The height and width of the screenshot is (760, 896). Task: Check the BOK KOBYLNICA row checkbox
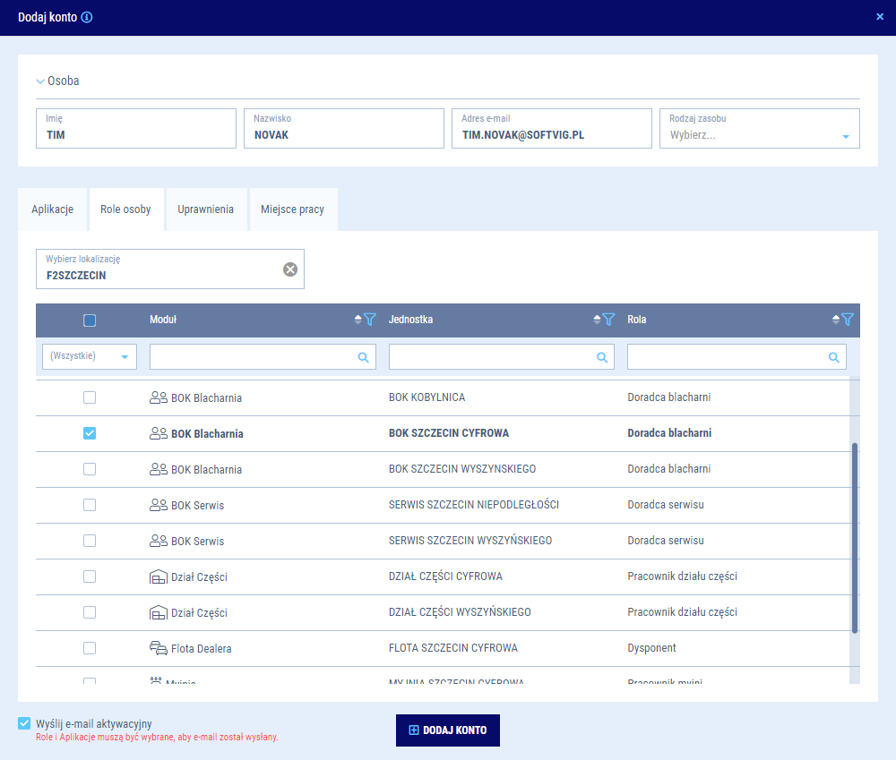click(90, 397)
